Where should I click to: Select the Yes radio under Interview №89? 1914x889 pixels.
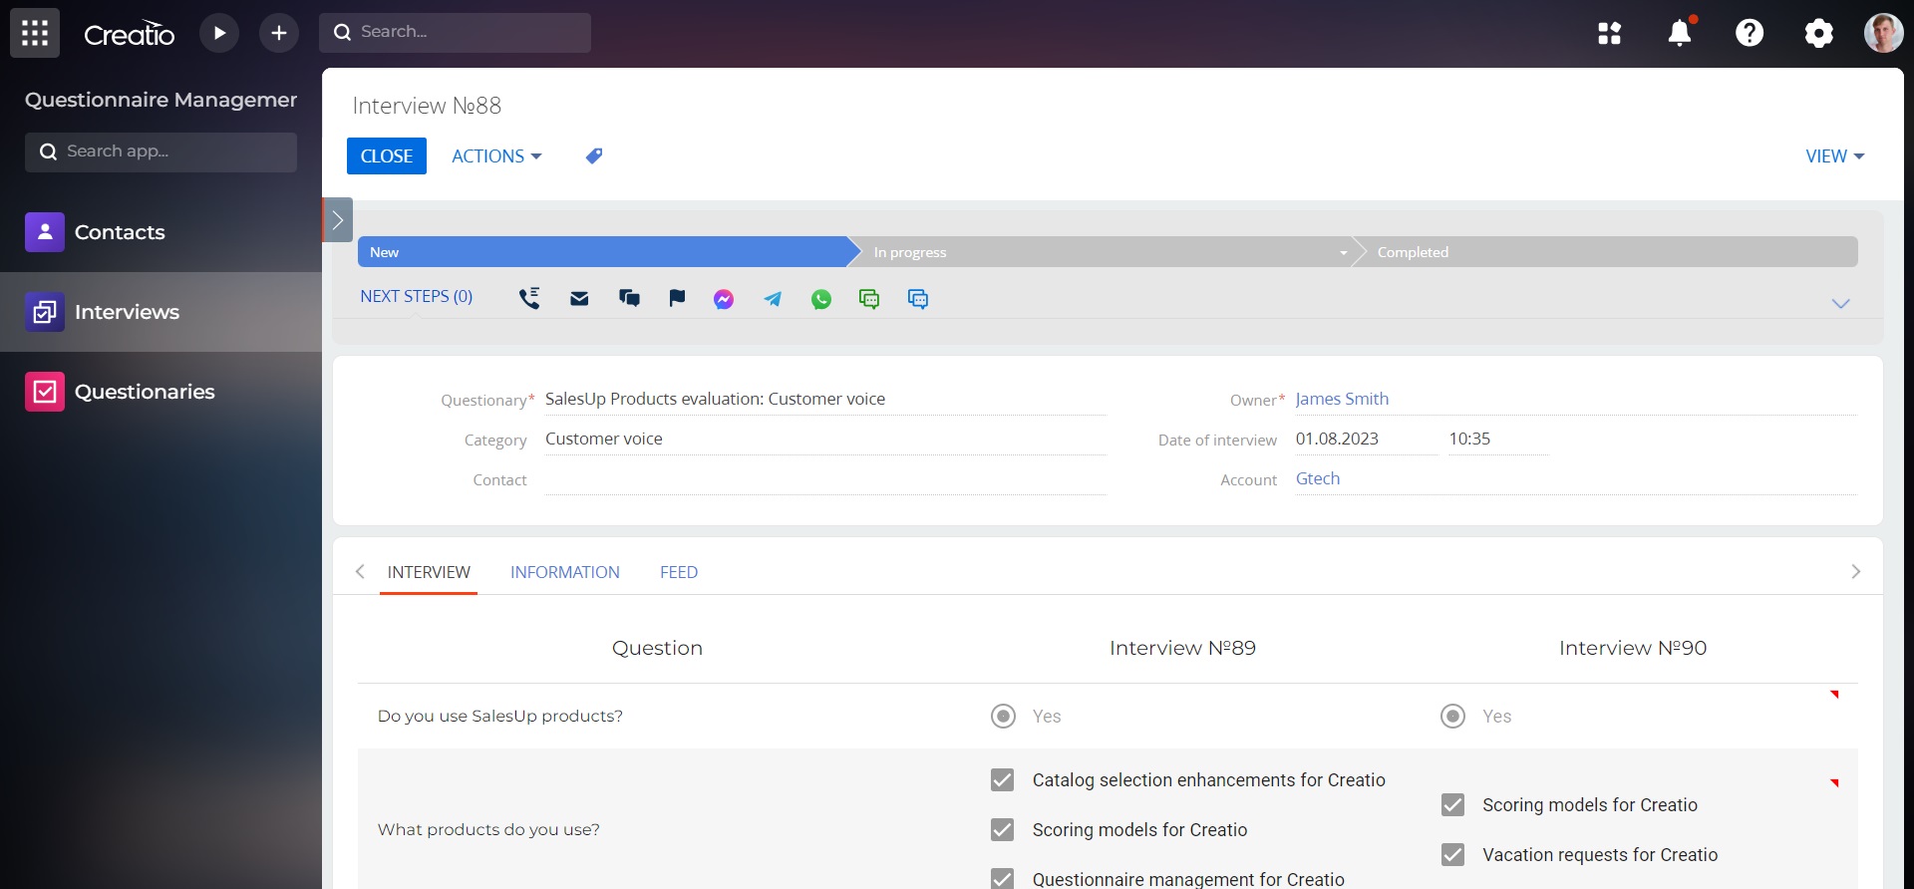coord(1003,716)
